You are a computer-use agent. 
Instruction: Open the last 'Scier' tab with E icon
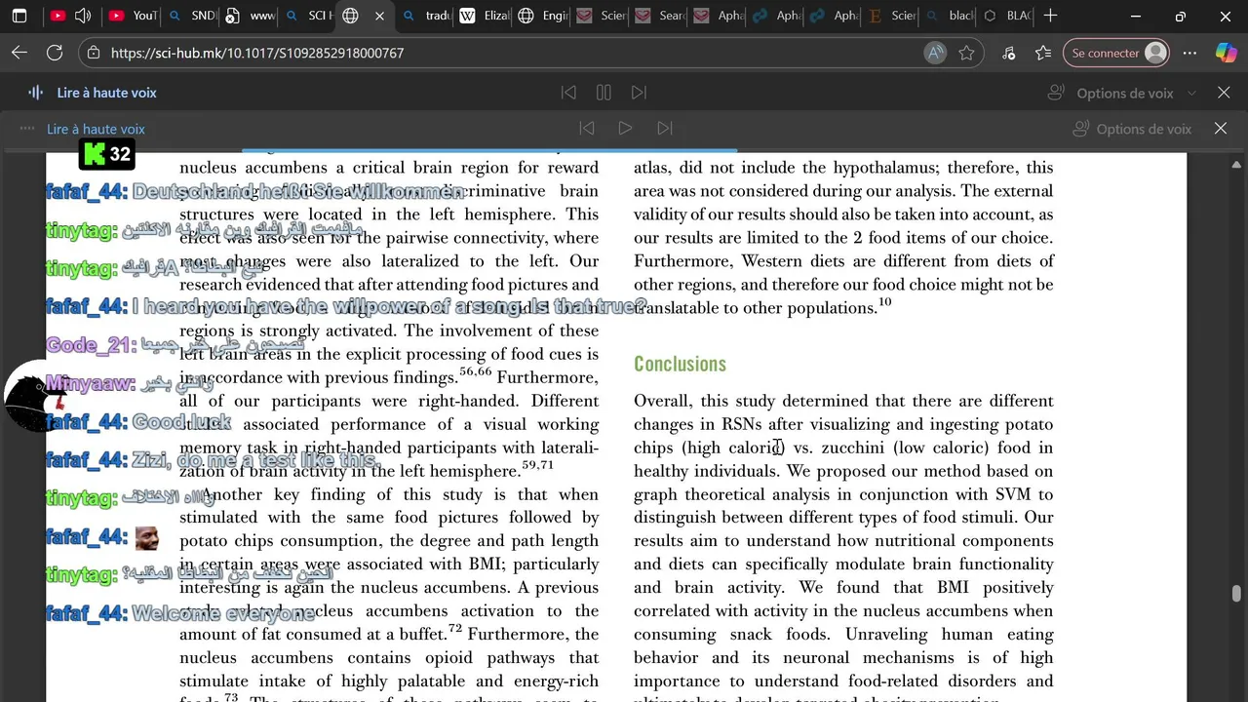coord(891,16)
